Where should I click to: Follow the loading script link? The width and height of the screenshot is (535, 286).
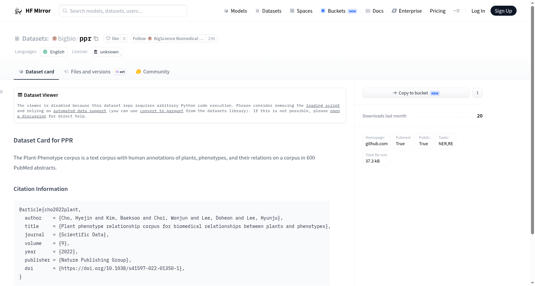pyautogui.click(x=323, y=105)
